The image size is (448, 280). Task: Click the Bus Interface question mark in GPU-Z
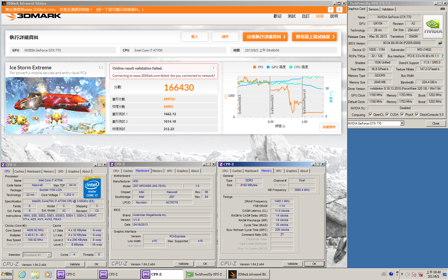[x=442, y=56]
